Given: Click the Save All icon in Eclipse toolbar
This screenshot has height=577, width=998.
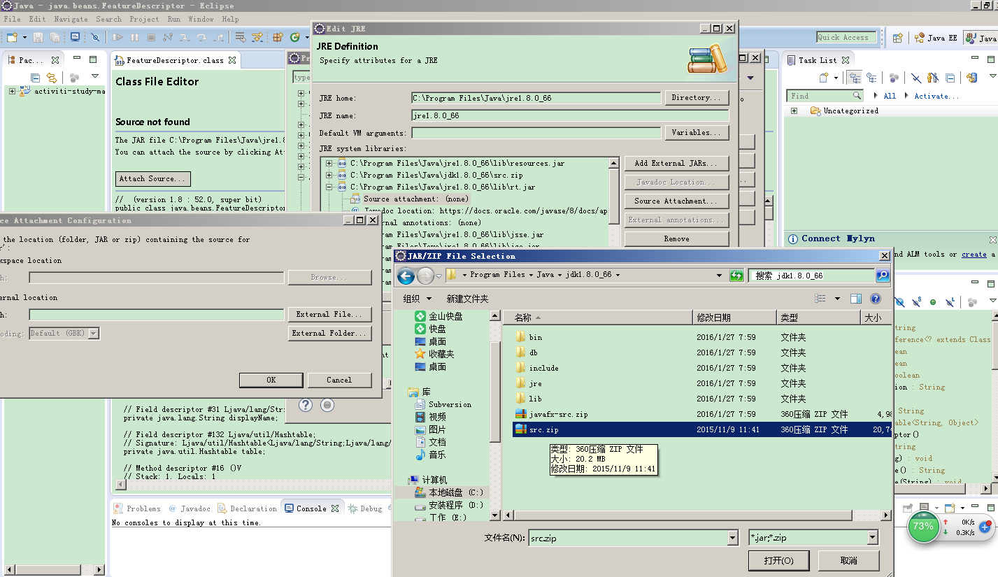Looking at the screenshot, I should coord(55,37).
